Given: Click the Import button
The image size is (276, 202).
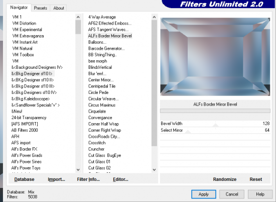Looking at the screenshot, I should pyautogui.click(x=56, y=179).
